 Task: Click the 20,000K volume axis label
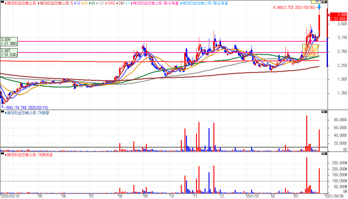340,143
